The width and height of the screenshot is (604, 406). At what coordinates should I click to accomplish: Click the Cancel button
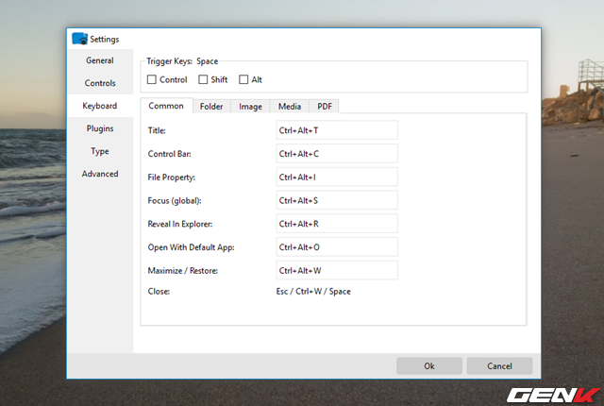click(499, 365)
